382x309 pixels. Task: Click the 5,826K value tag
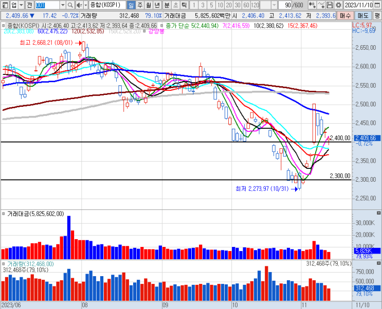click(368, 250)
